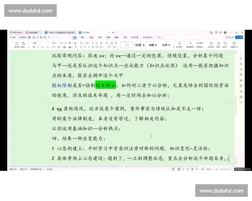
Task: Click the Style Set pen icon
Action: click(x=179, y=43)
